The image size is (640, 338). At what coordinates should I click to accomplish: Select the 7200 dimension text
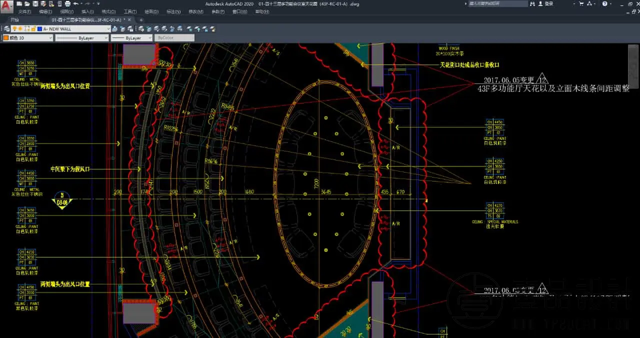click(316, 183)
